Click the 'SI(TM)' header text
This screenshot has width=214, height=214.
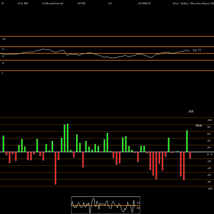(x=81, y=3)
